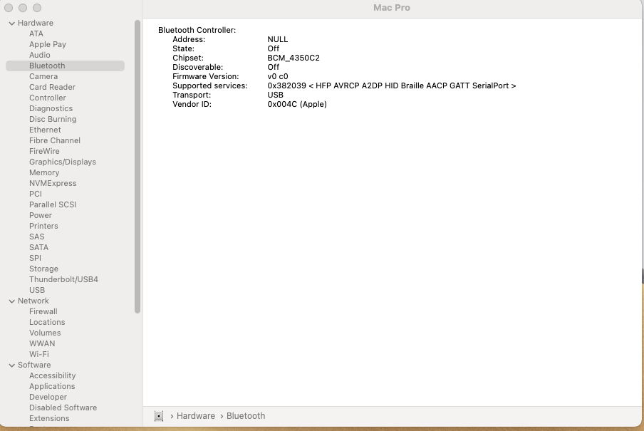
Task: Show Storage information
Action: click(43, 269)
